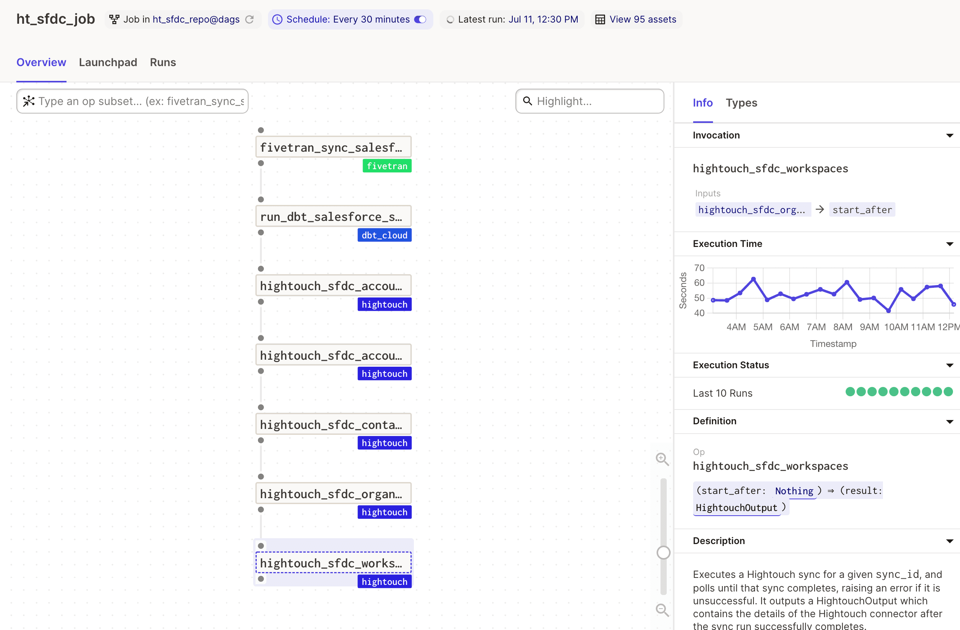
Task: Open the Types tab in sidebar
Action: (741, 103)
